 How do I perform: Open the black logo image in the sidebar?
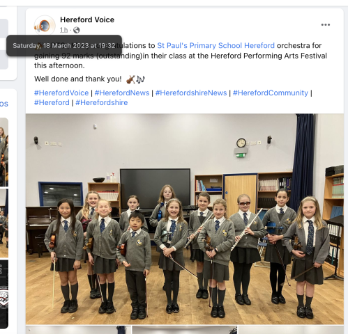[x=4, y=294]
